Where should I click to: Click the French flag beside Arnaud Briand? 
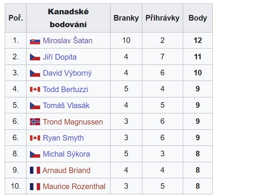click(x=35, y=170)
